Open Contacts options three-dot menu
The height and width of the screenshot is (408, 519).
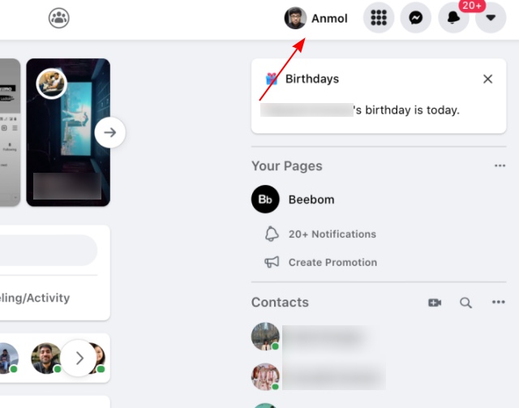pos(499,302)
